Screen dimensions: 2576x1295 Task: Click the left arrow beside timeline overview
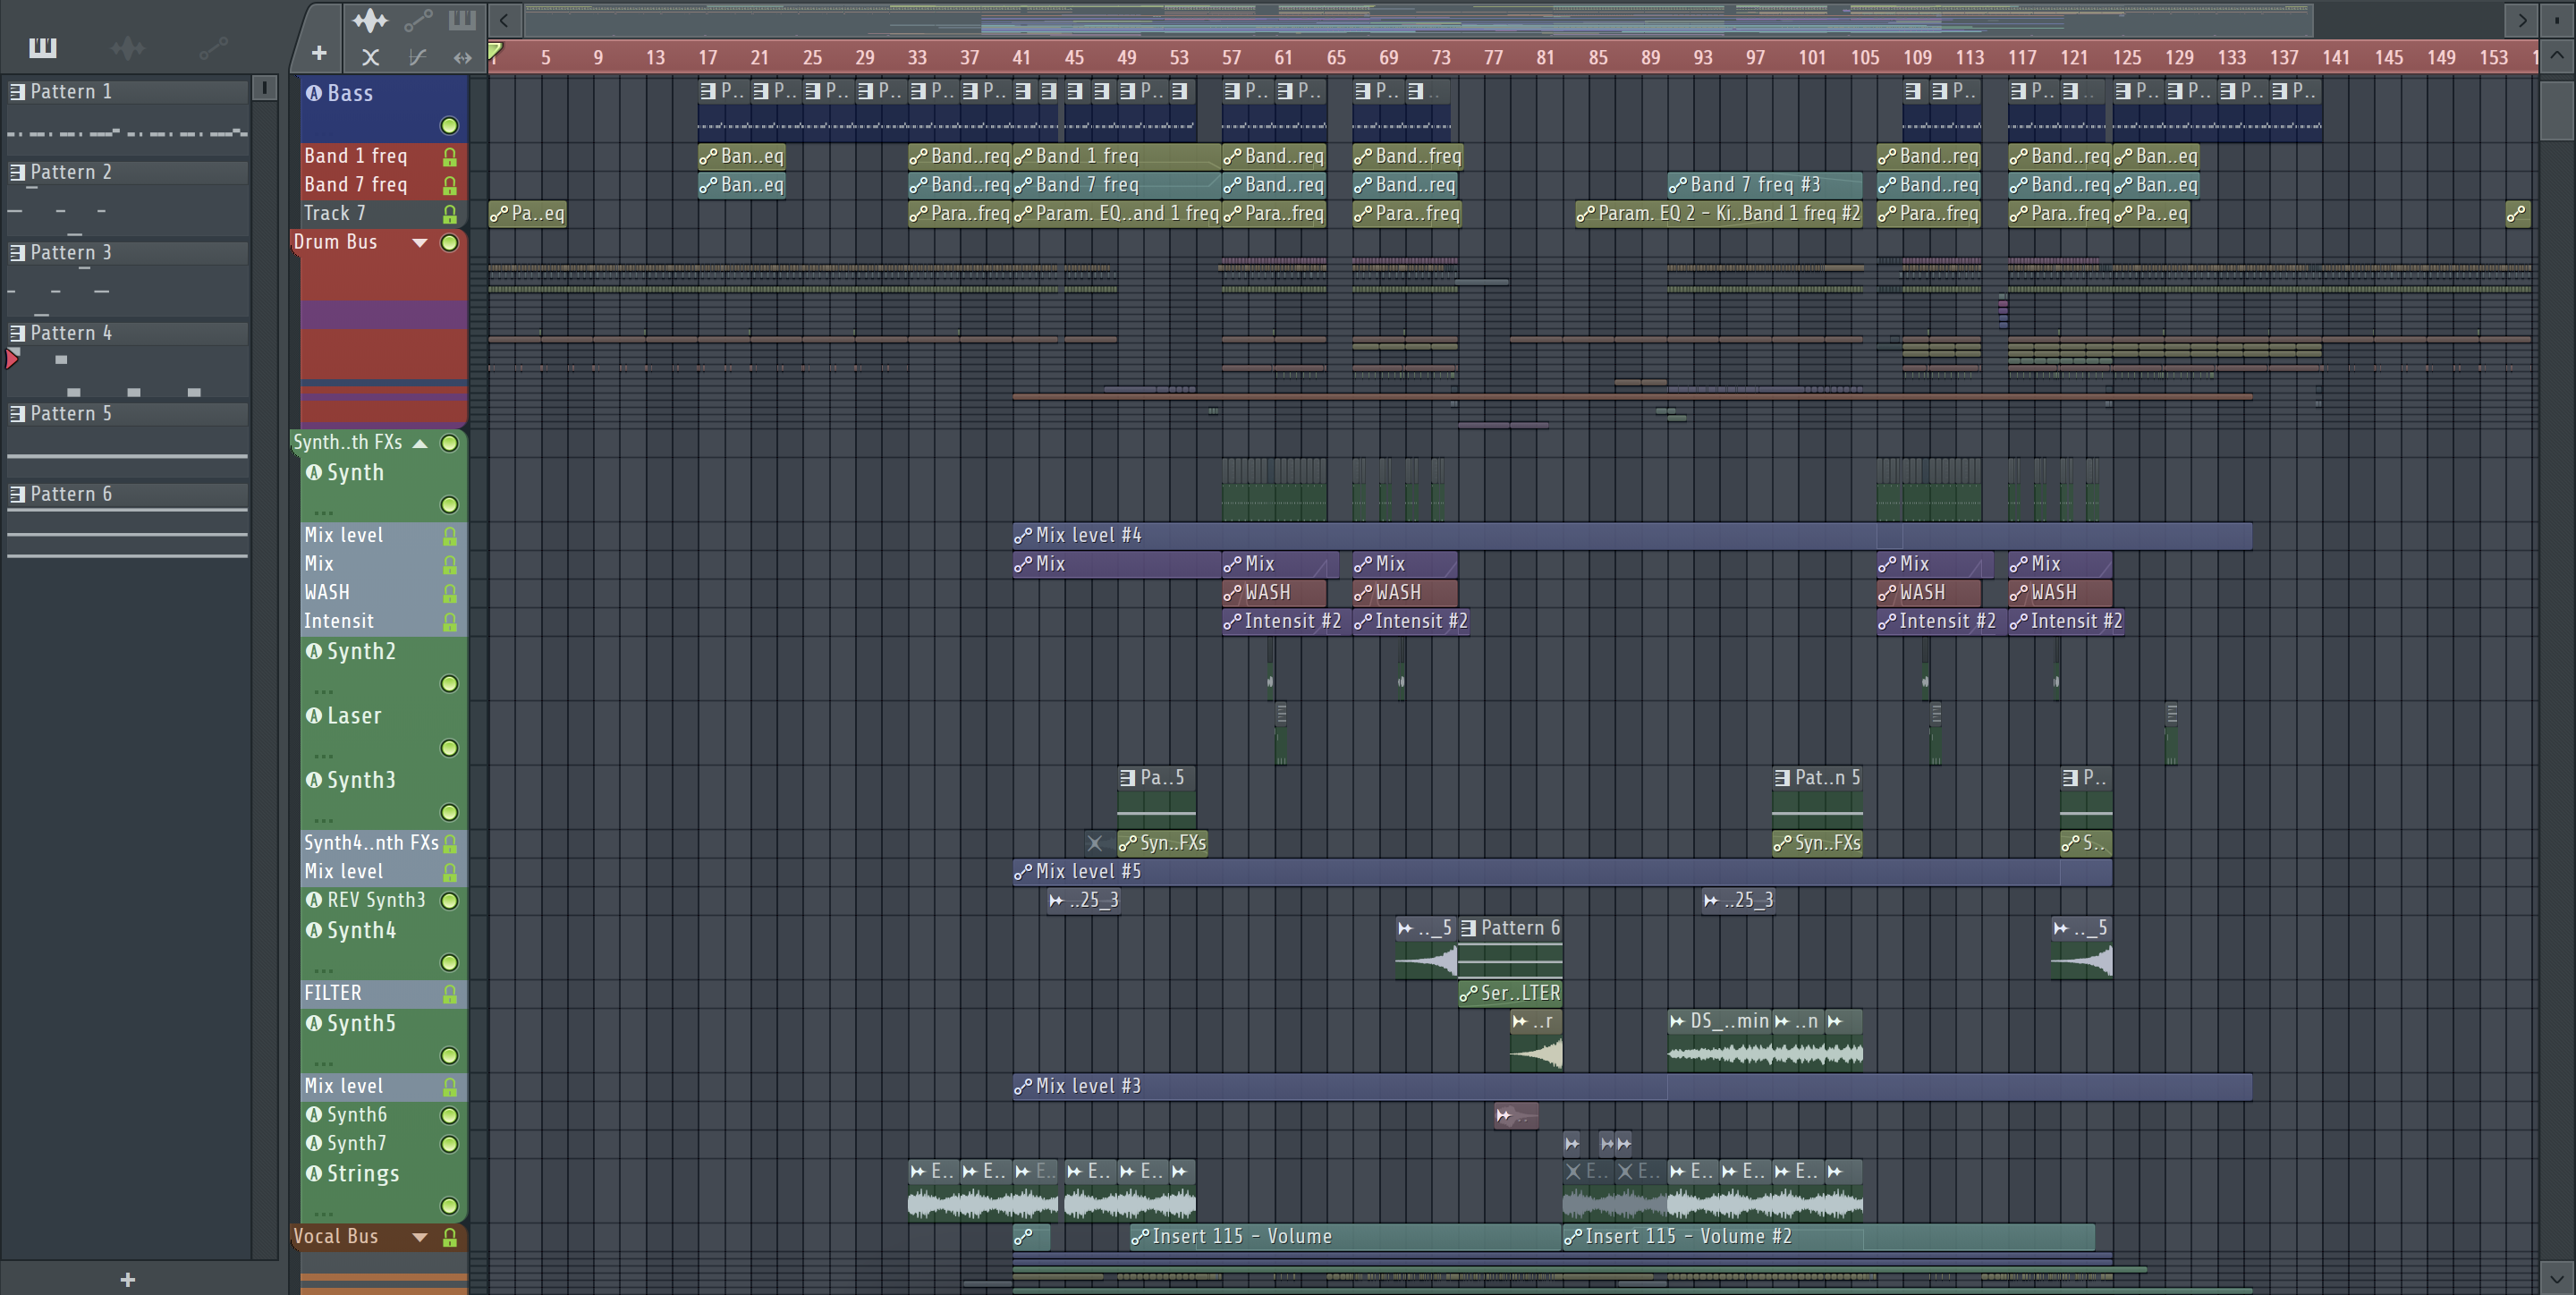pos(505,20)
